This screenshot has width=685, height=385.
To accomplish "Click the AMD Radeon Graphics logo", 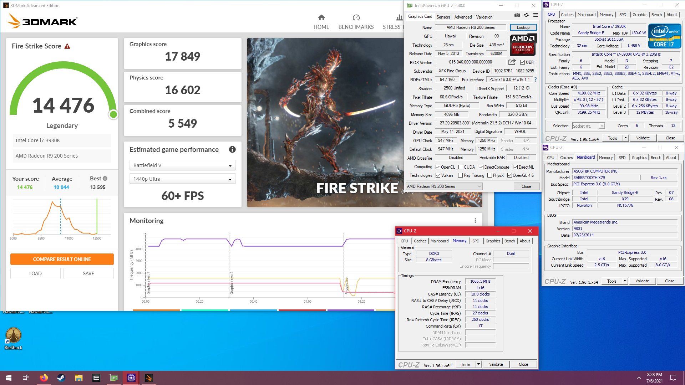I will point(523,45).
